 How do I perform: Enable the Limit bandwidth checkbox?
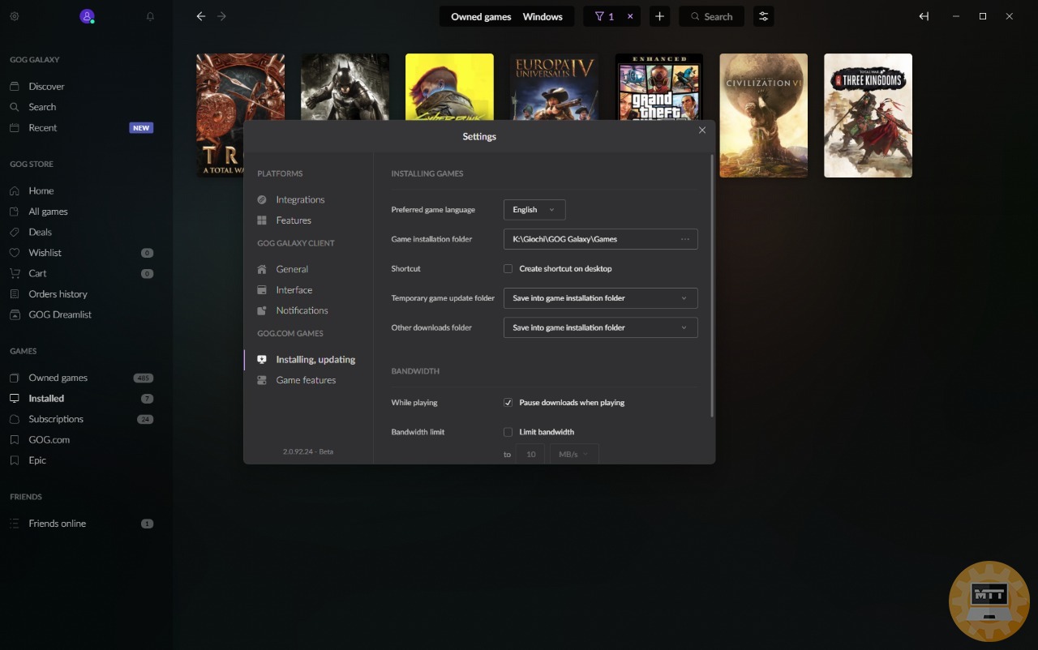[x=508, y=432]
